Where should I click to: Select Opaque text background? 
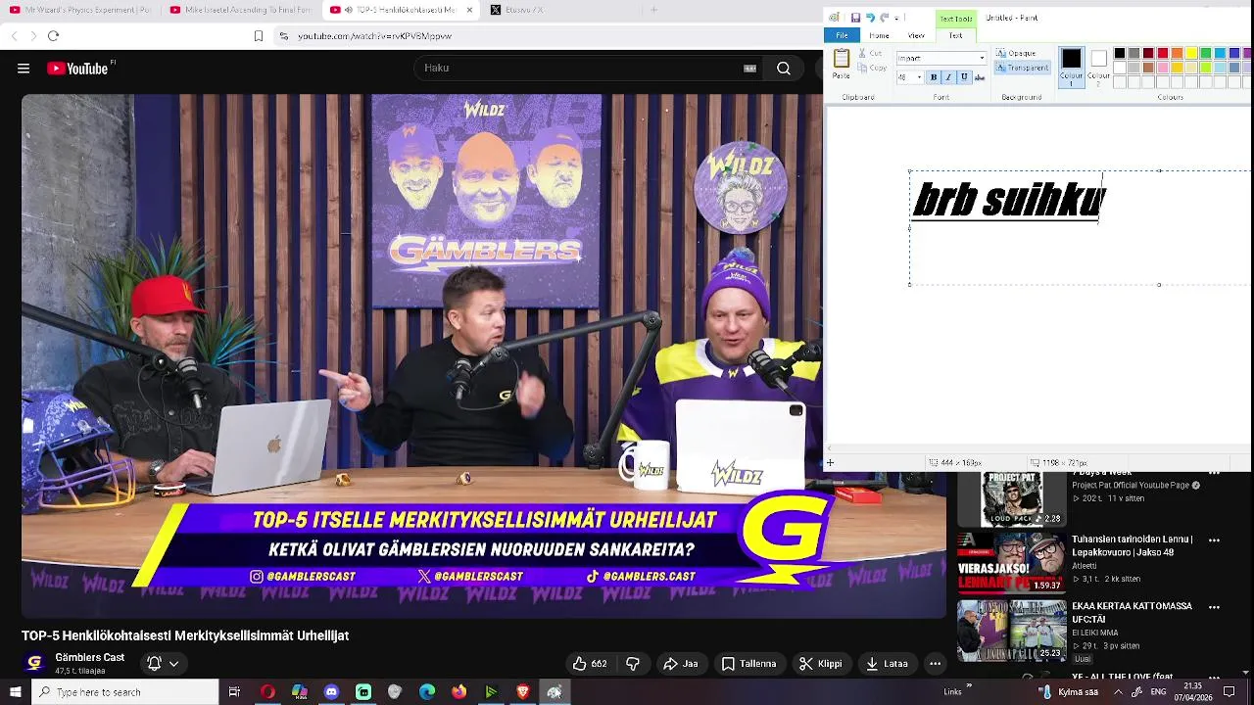[x=1017, y=54]
